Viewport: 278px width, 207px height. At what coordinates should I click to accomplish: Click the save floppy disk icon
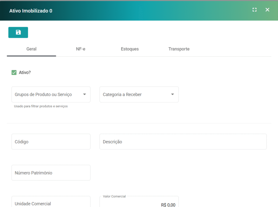(18, 32)
